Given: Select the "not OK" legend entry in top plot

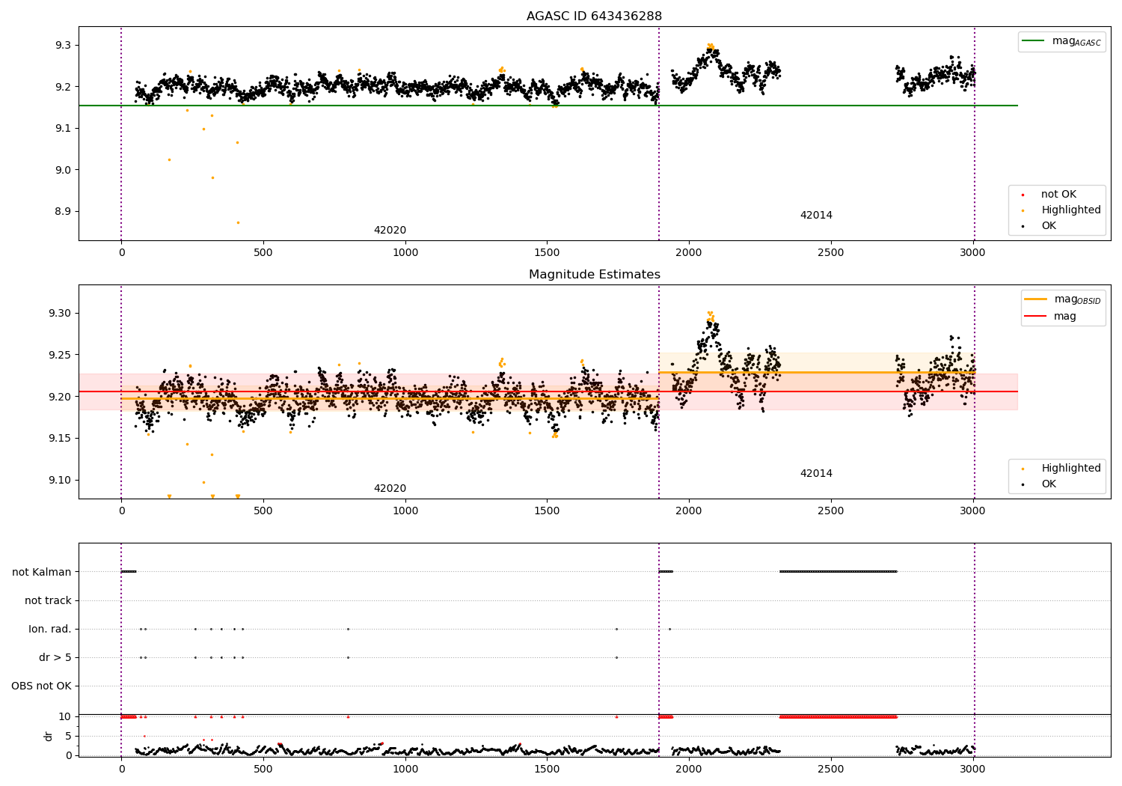Looking at the screenshot, I should 1058,195.
